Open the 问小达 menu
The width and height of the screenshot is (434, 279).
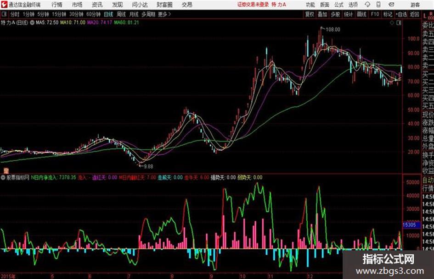140,5
